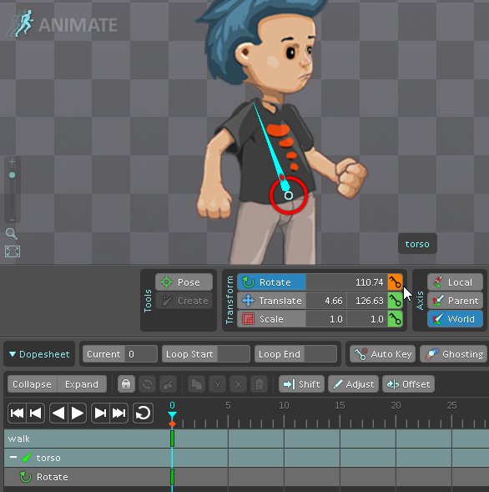489x492 pixels.
Task: Click the fit-to-screen icon below magnifier
Action: click(x=13, y=251)
